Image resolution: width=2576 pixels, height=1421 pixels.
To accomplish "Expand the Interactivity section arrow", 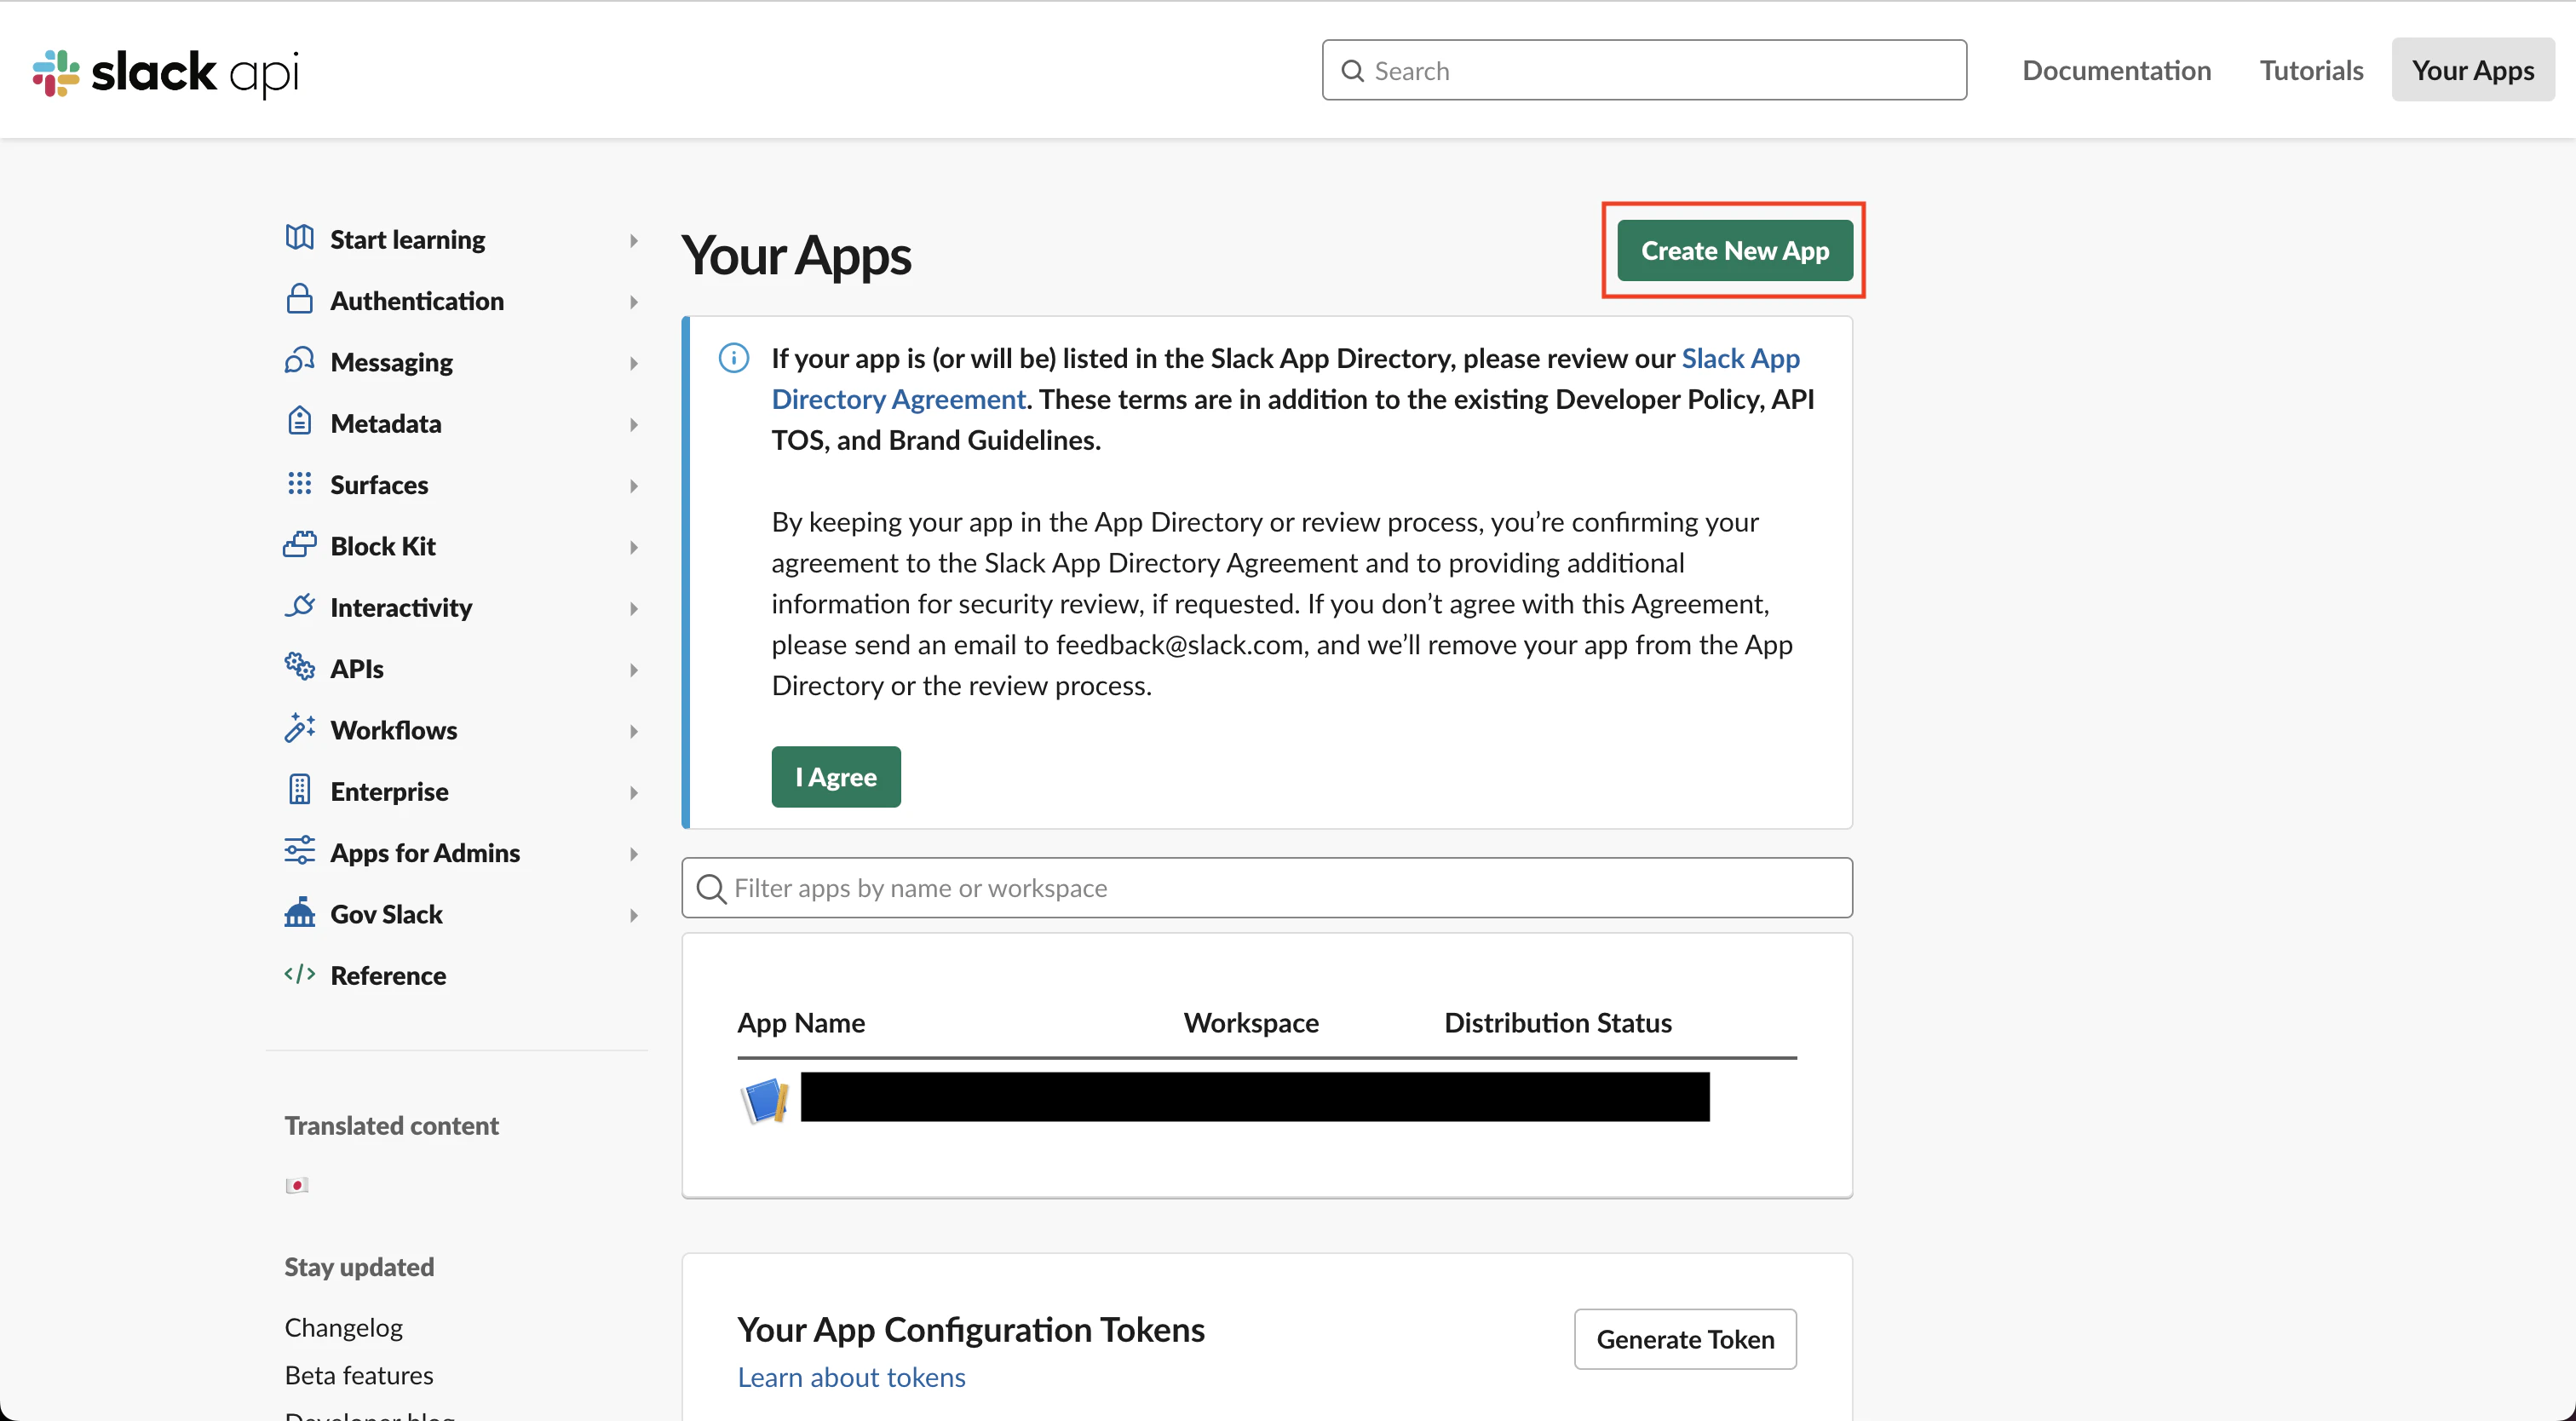I will [x=633, y=608].
